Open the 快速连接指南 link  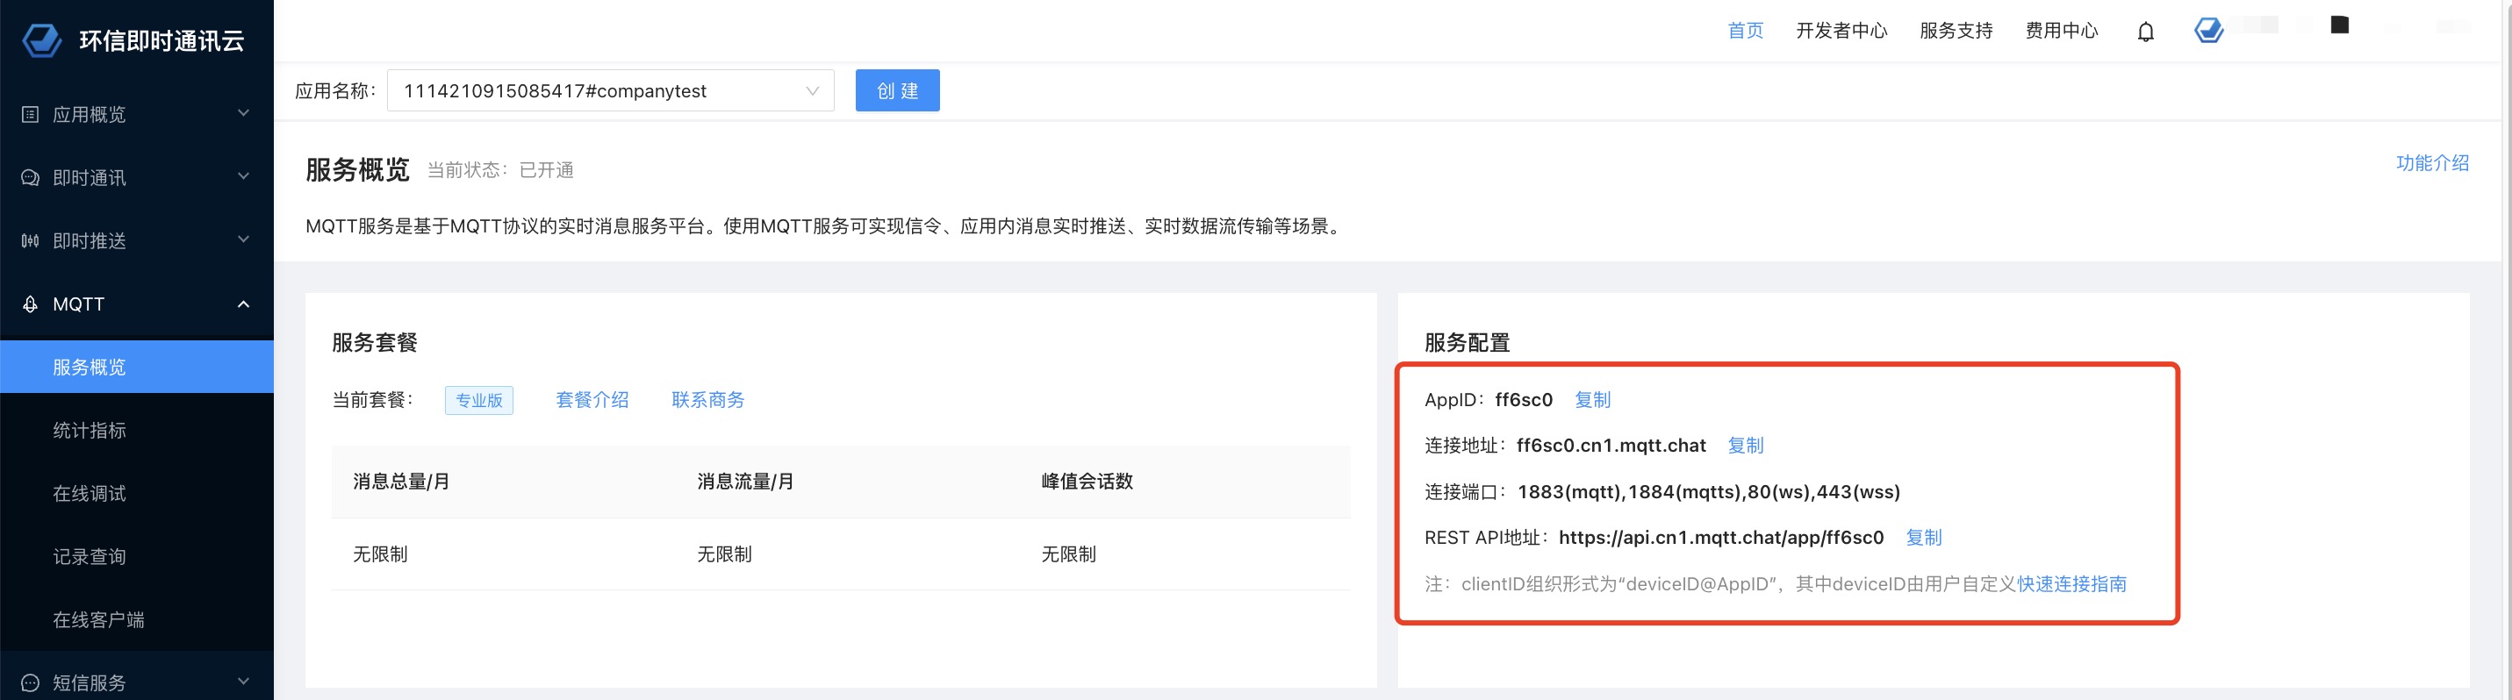[x=2072, y=584]
